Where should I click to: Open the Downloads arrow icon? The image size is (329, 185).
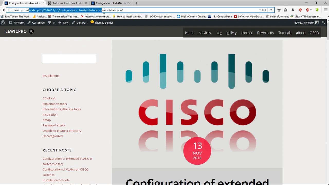pos(293,10)
